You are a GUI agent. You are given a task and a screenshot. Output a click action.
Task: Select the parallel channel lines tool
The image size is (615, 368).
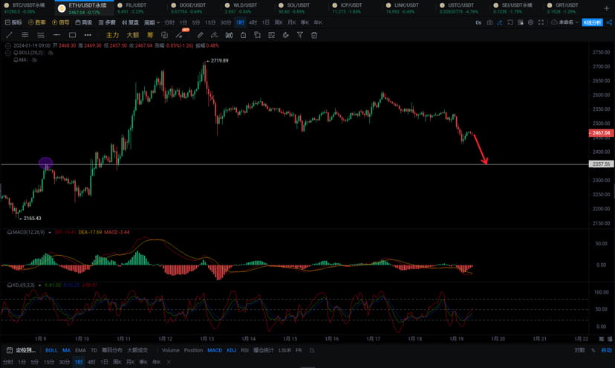click(x=25, y=36)
